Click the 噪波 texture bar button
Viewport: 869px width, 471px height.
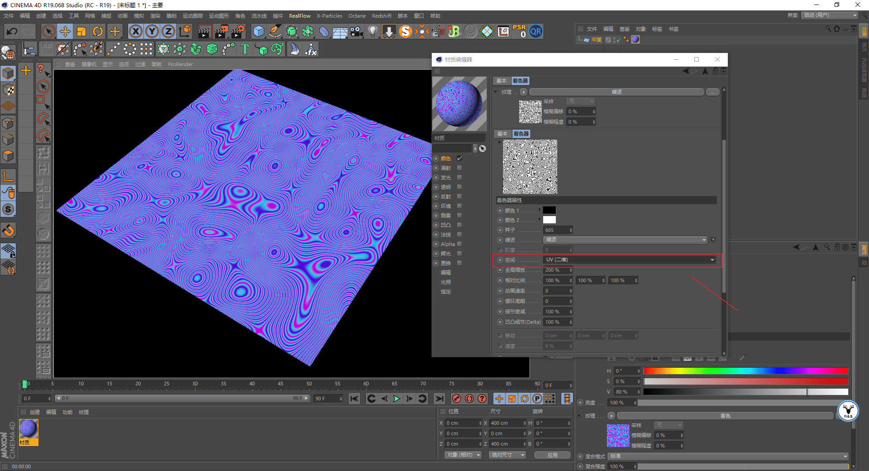pos(616,92)
